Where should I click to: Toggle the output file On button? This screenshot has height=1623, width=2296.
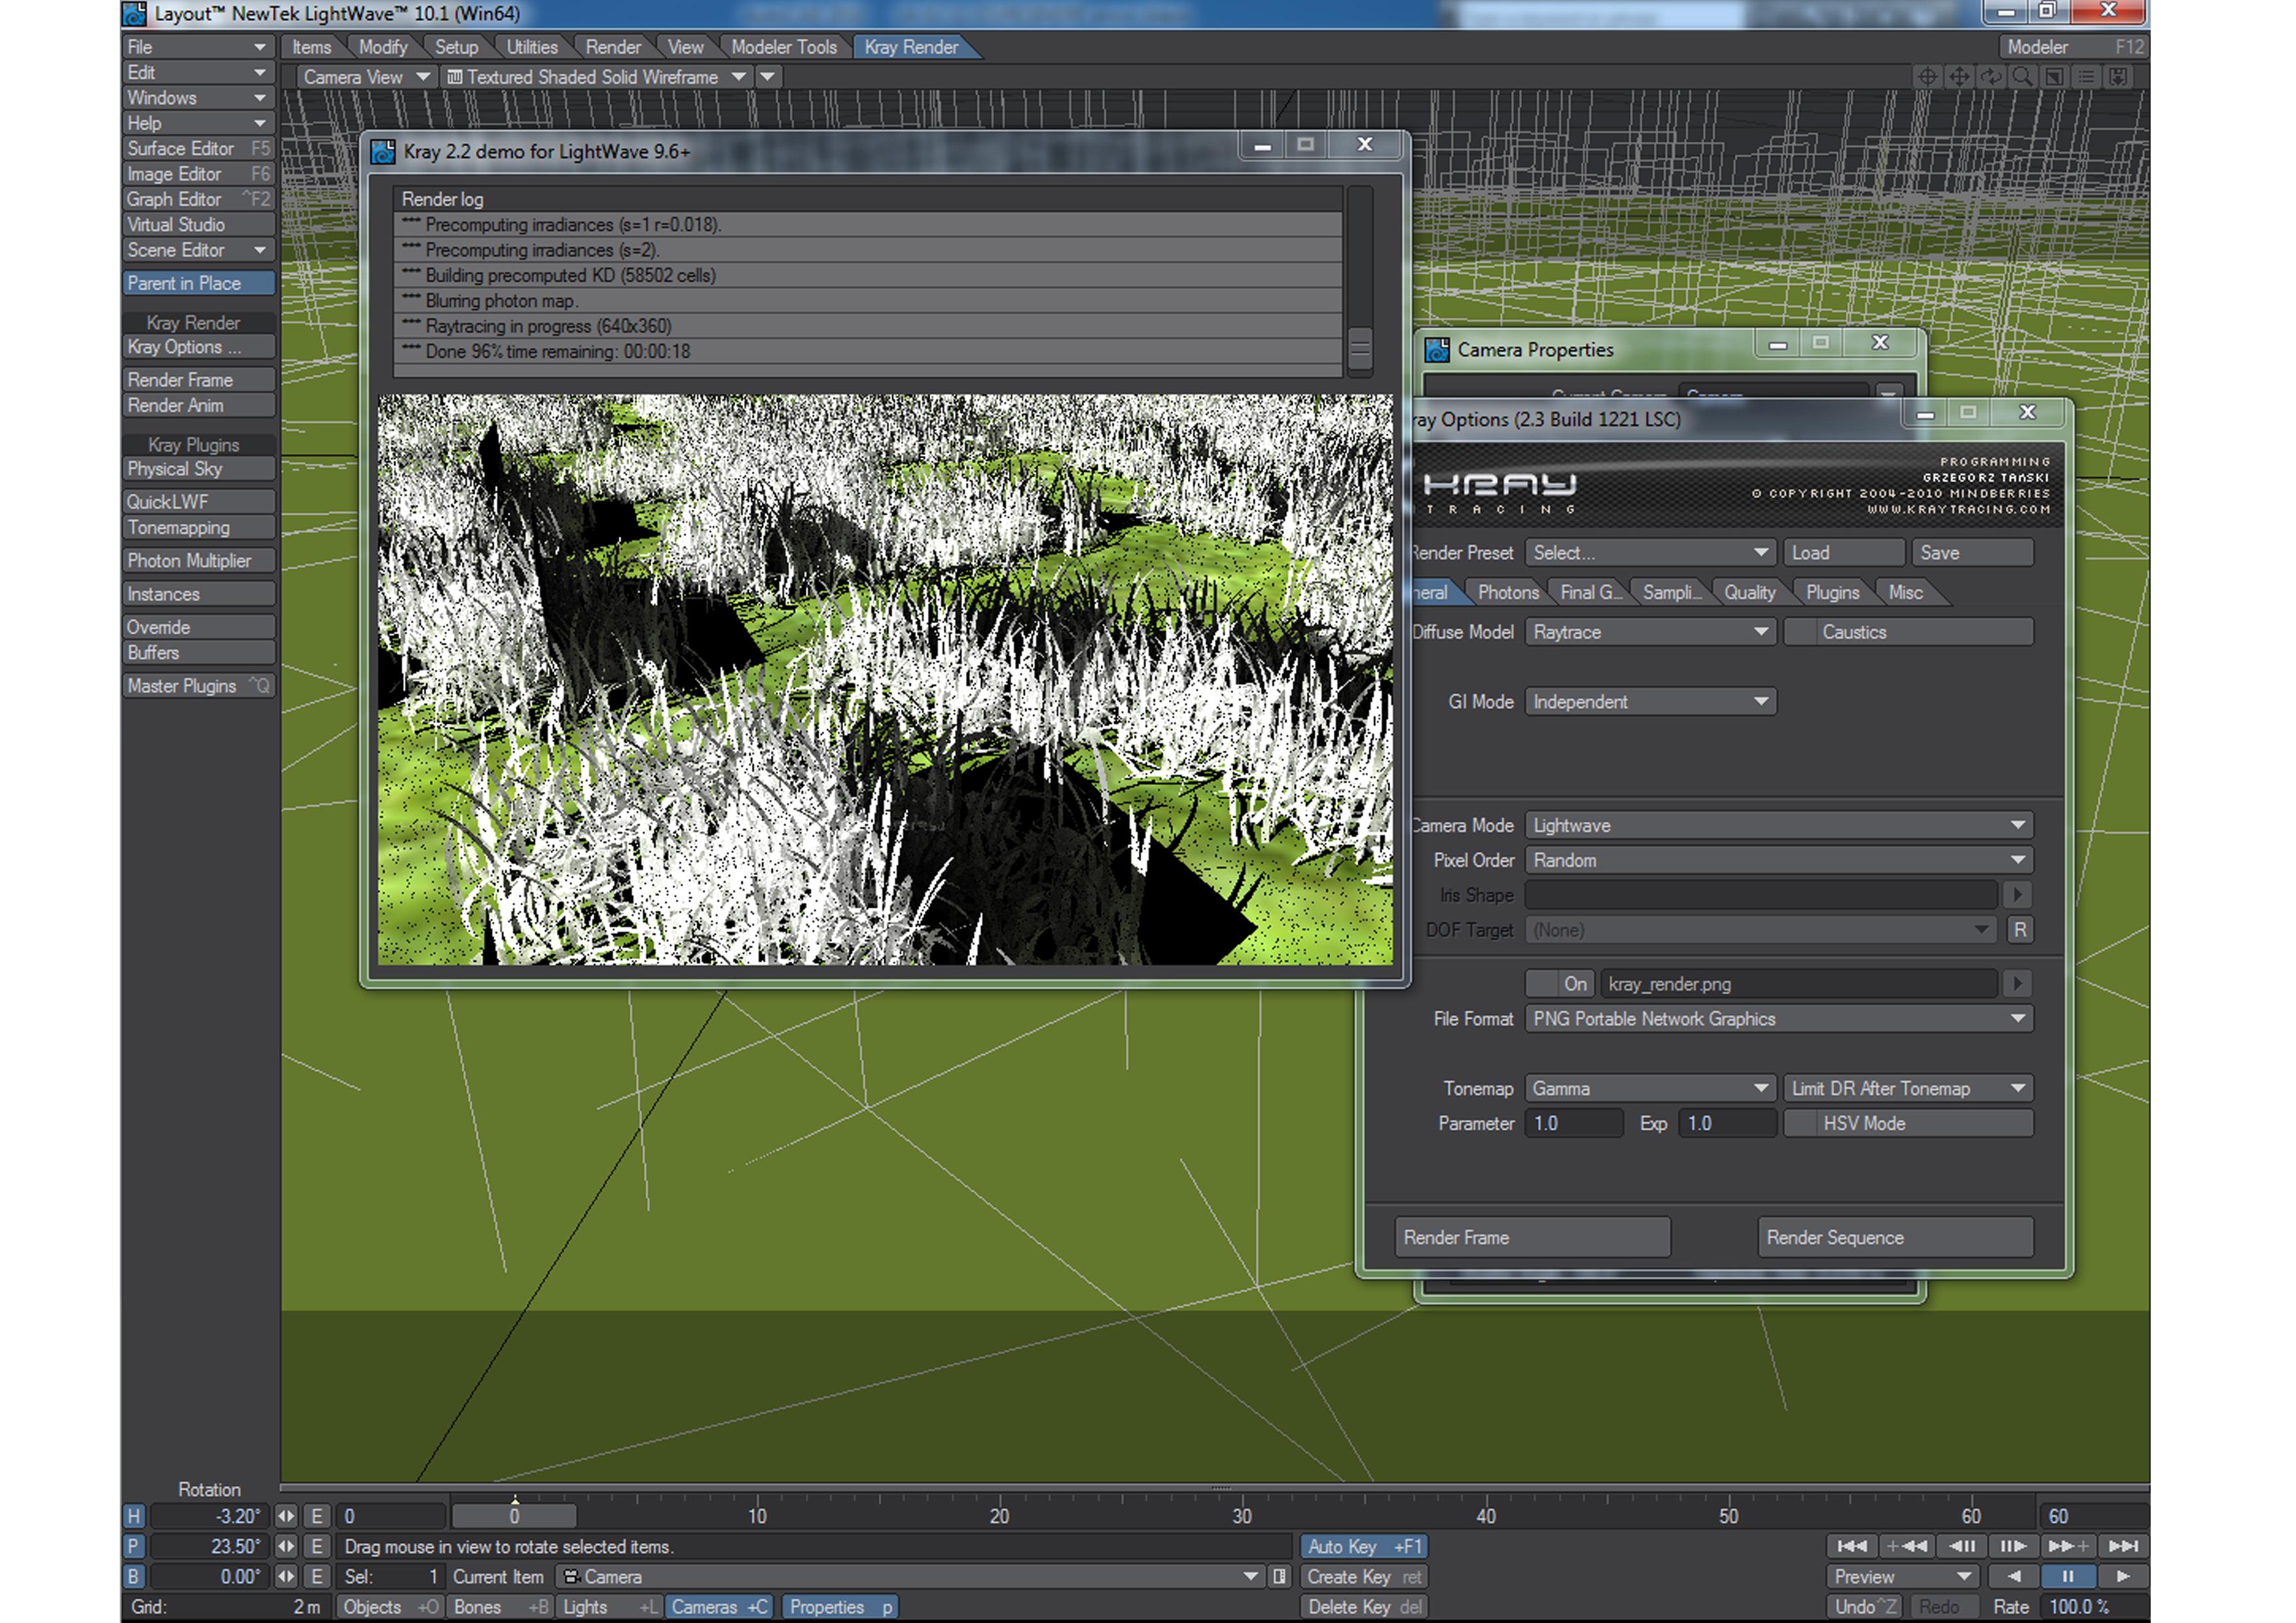click(x=1560, y=984)
